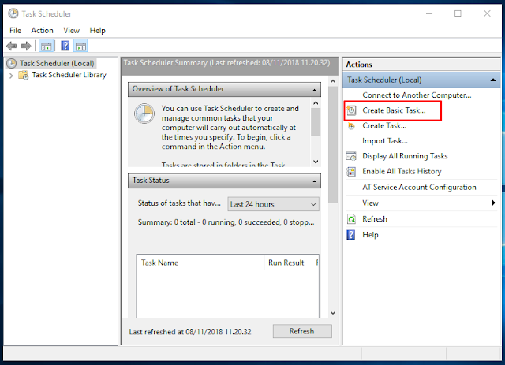Click the summary pane vertical scrollbar thumb
This screenshot has height=365, width=505.
333,144
